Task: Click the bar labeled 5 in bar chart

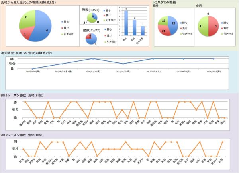Action: click(x=135, y=27)
